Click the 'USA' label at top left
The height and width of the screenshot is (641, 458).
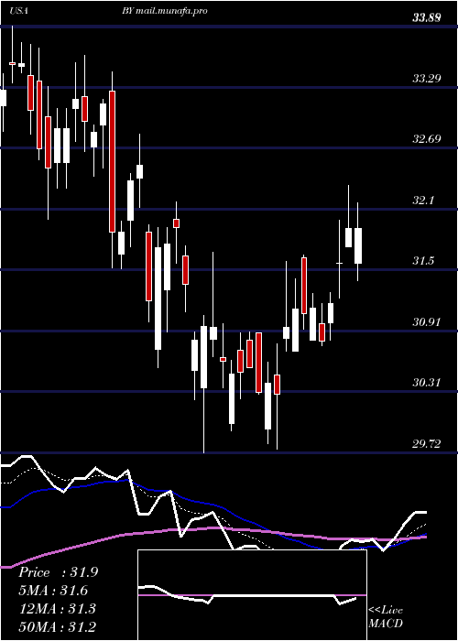tap(18, 11)
